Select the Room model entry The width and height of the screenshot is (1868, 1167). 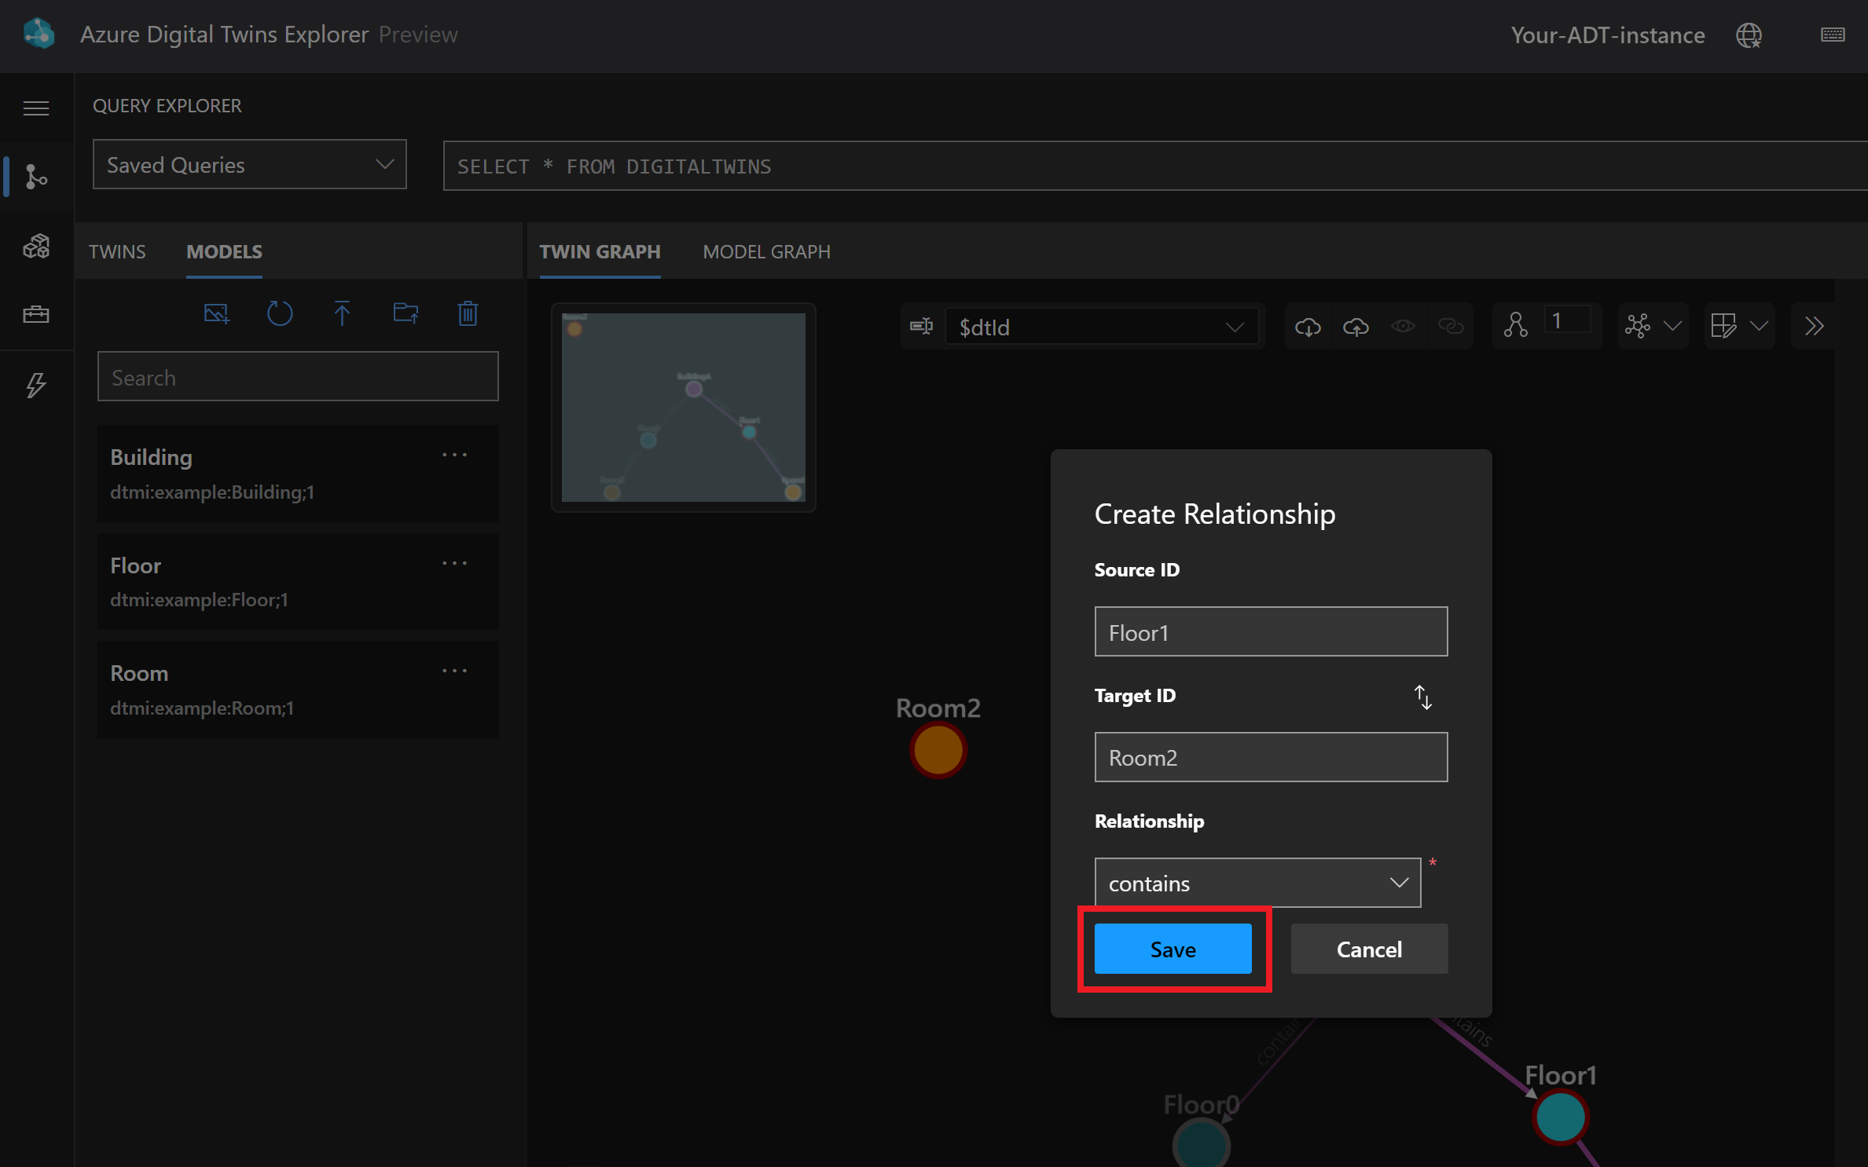(x=298, y=690)
